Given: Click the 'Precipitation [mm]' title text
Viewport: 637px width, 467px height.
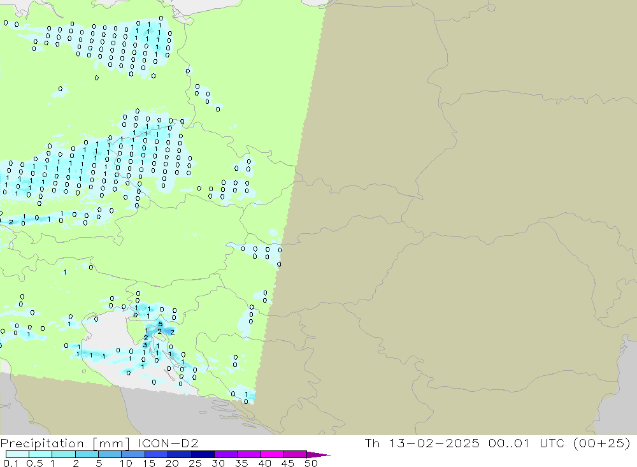Looking at the screenshot, I should point(65,443).
